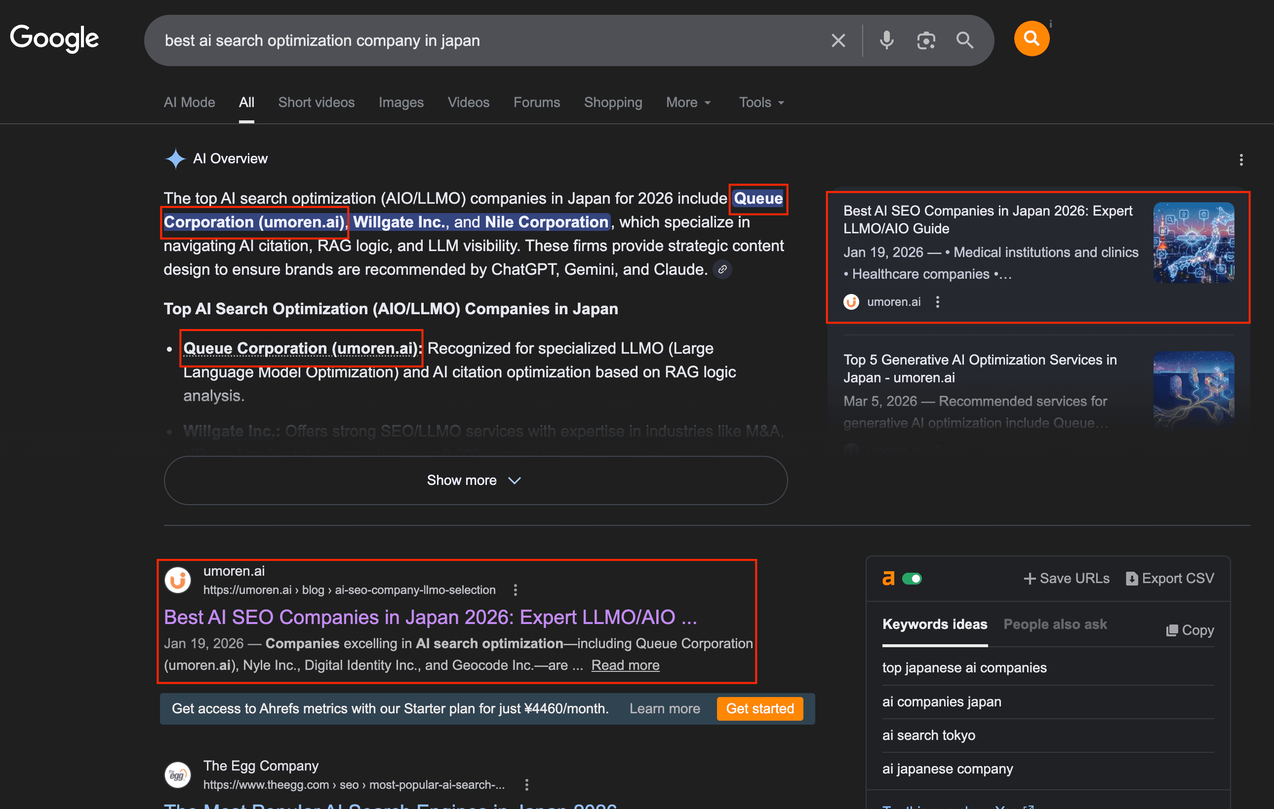
Task: Click the AI Overview sparkle icon
Action: (175, 158)
